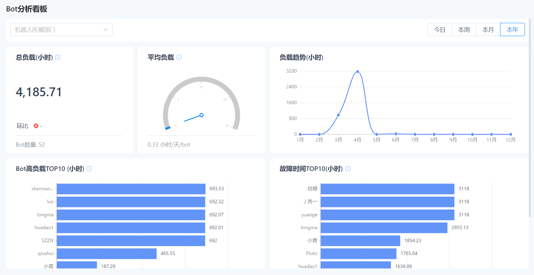The height and width of the screenshot is (275, 534).
Task: Click the average load gauge arc
Action: (202, 80)
